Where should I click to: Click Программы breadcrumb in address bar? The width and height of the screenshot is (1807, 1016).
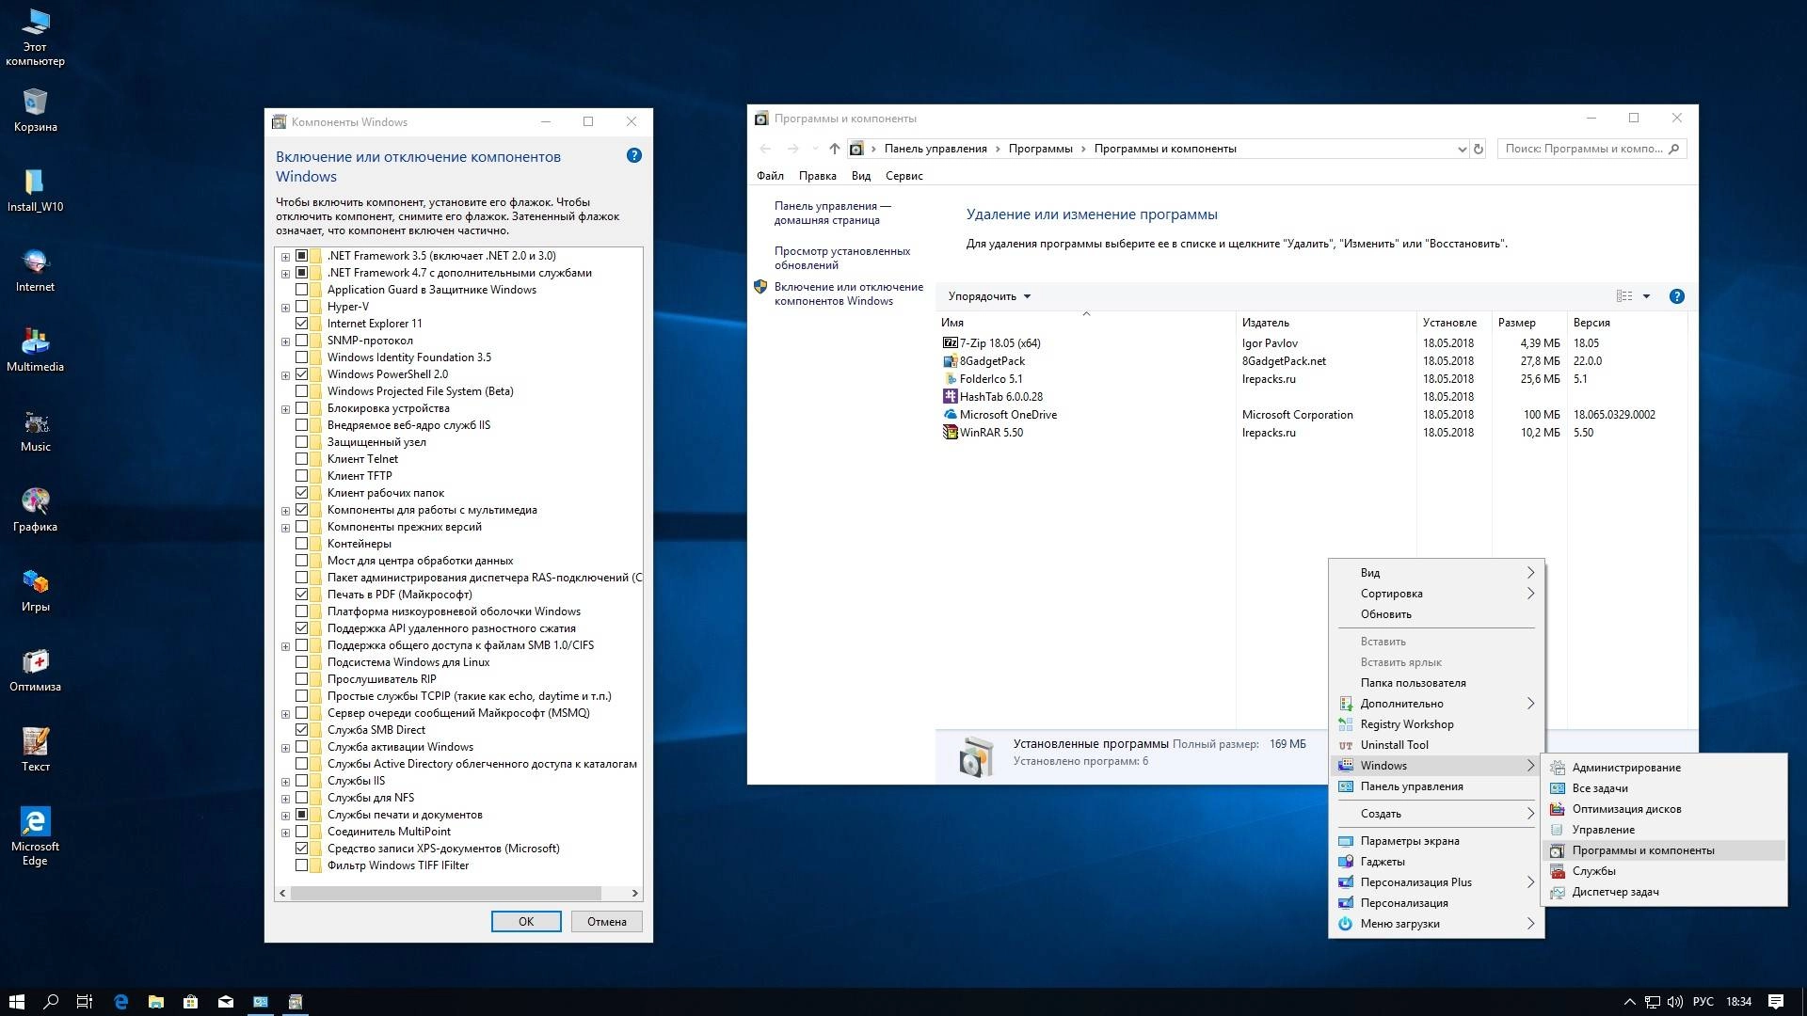tap(1040, 149)
